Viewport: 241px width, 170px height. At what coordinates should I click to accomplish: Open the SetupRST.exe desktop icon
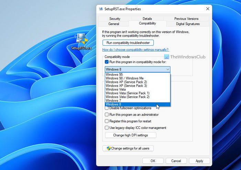click(82, 41)
